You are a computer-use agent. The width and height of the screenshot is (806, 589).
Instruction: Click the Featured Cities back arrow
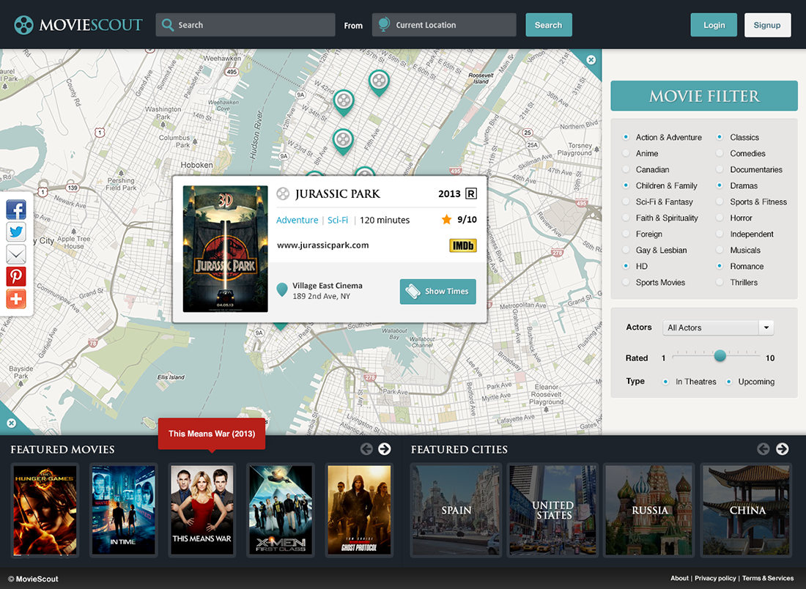762,449
